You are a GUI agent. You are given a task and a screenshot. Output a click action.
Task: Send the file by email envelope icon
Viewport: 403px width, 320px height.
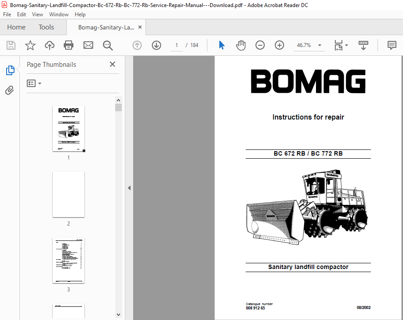click(88, 45)
